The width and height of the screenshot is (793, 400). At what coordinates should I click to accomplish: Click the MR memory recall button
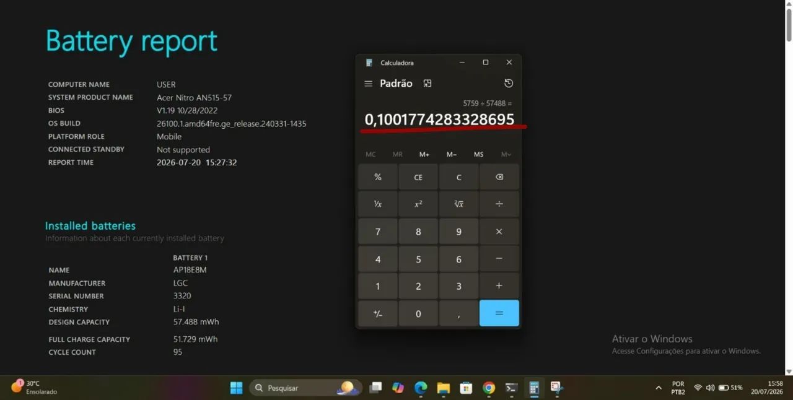pyautogui.click(x=398, y=154)
